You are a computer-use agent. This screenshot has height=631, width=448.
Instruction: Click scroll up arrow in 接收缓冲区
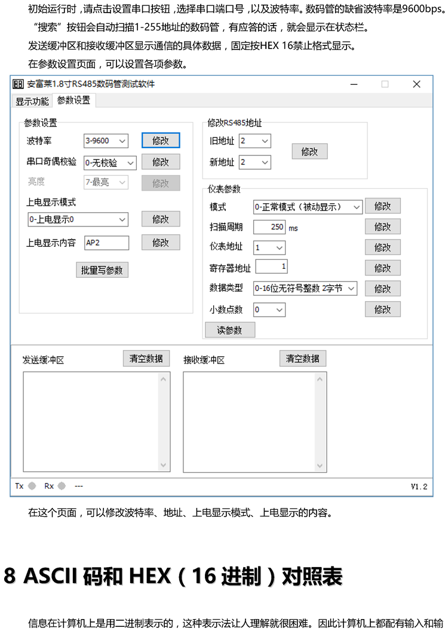tap(320, 379)
